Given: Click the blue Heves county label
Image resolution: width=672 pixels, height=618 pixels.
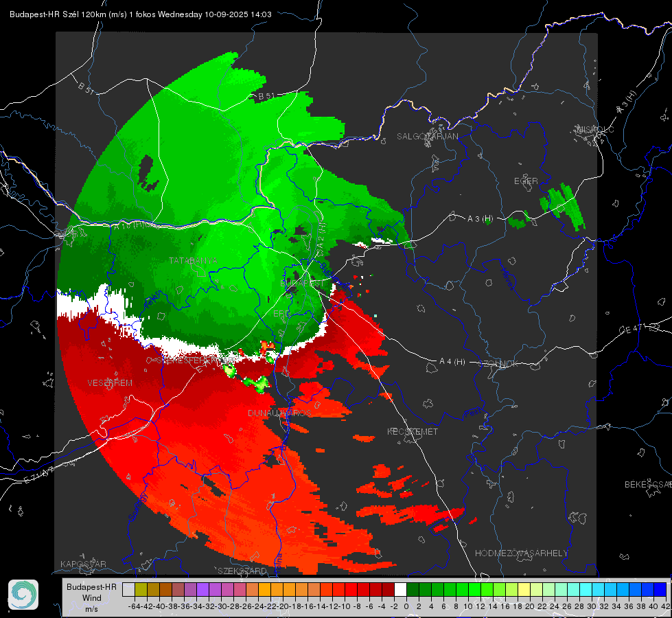Looking at the screenshot, I should [508, 279].
